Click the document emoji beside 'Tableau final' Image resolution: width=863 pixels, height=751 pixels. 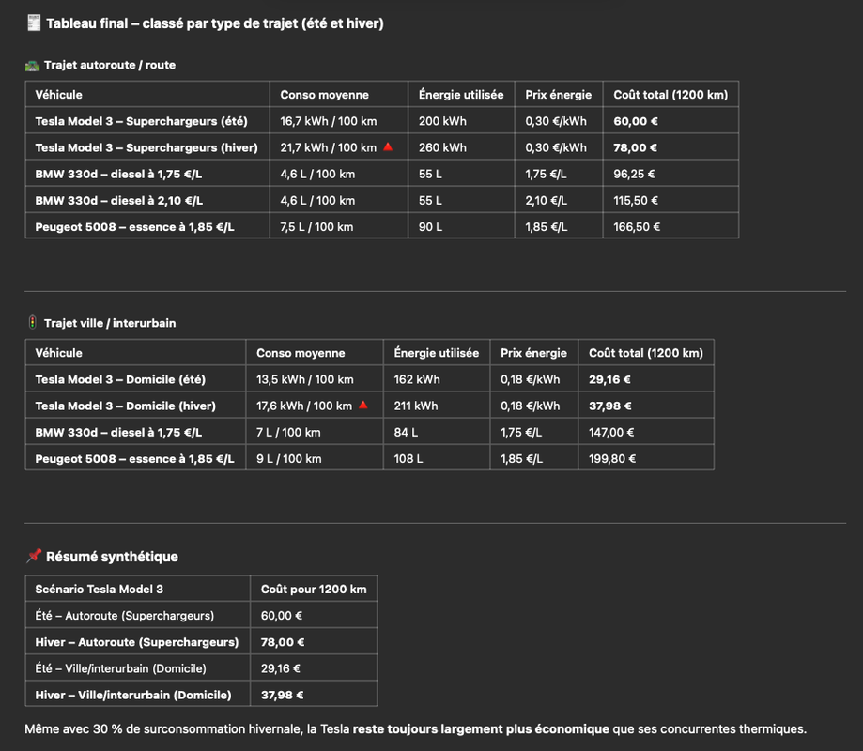pos(34,23)
